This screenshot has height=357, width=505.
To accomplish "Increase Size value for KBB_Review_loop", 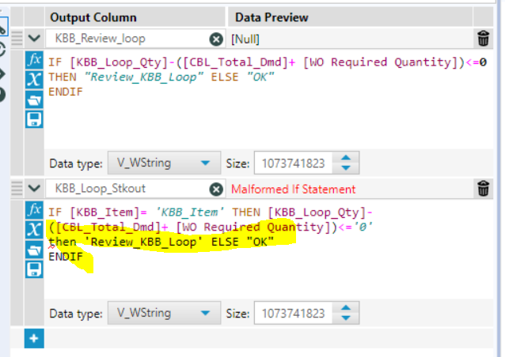I will (346, 158).
